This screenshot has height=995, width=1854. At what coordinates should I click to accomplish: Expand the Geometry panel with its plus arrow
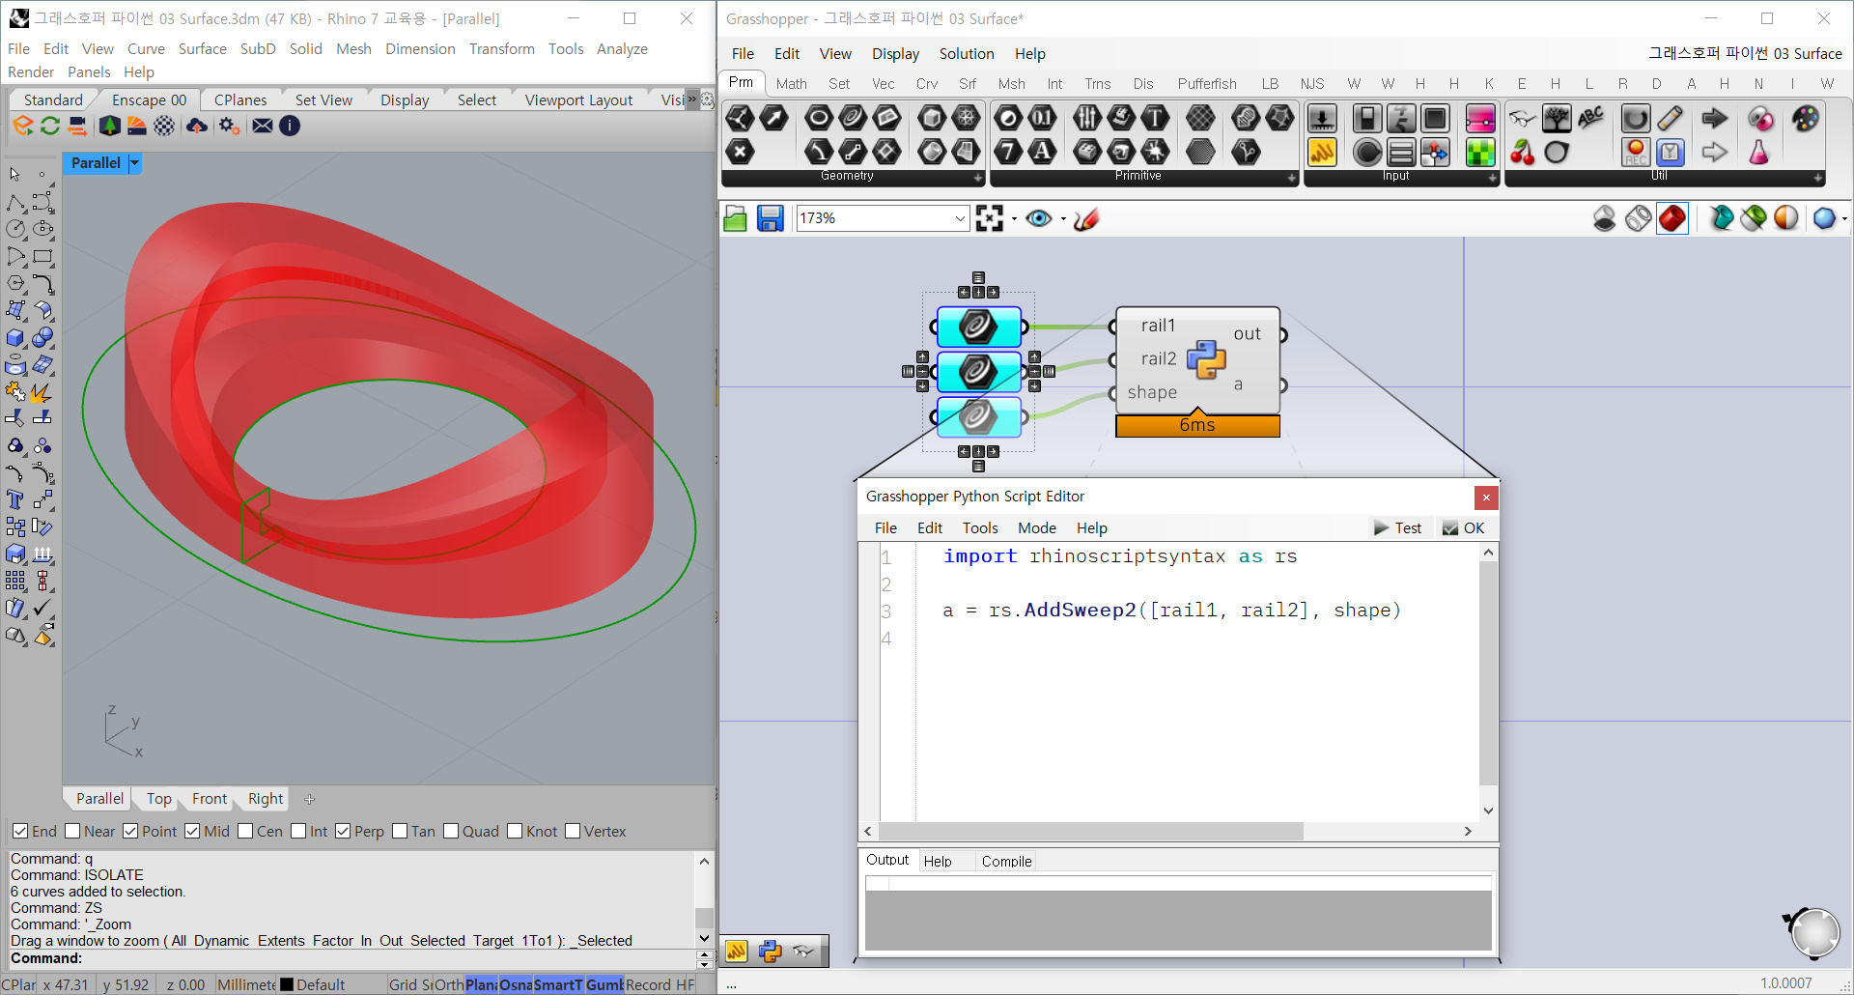click(x=978, y=179)
